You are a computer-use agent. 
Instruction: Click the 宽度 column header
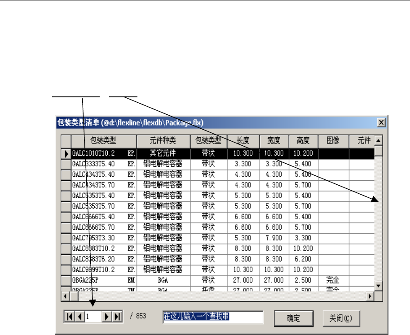[x=274, y=141]
